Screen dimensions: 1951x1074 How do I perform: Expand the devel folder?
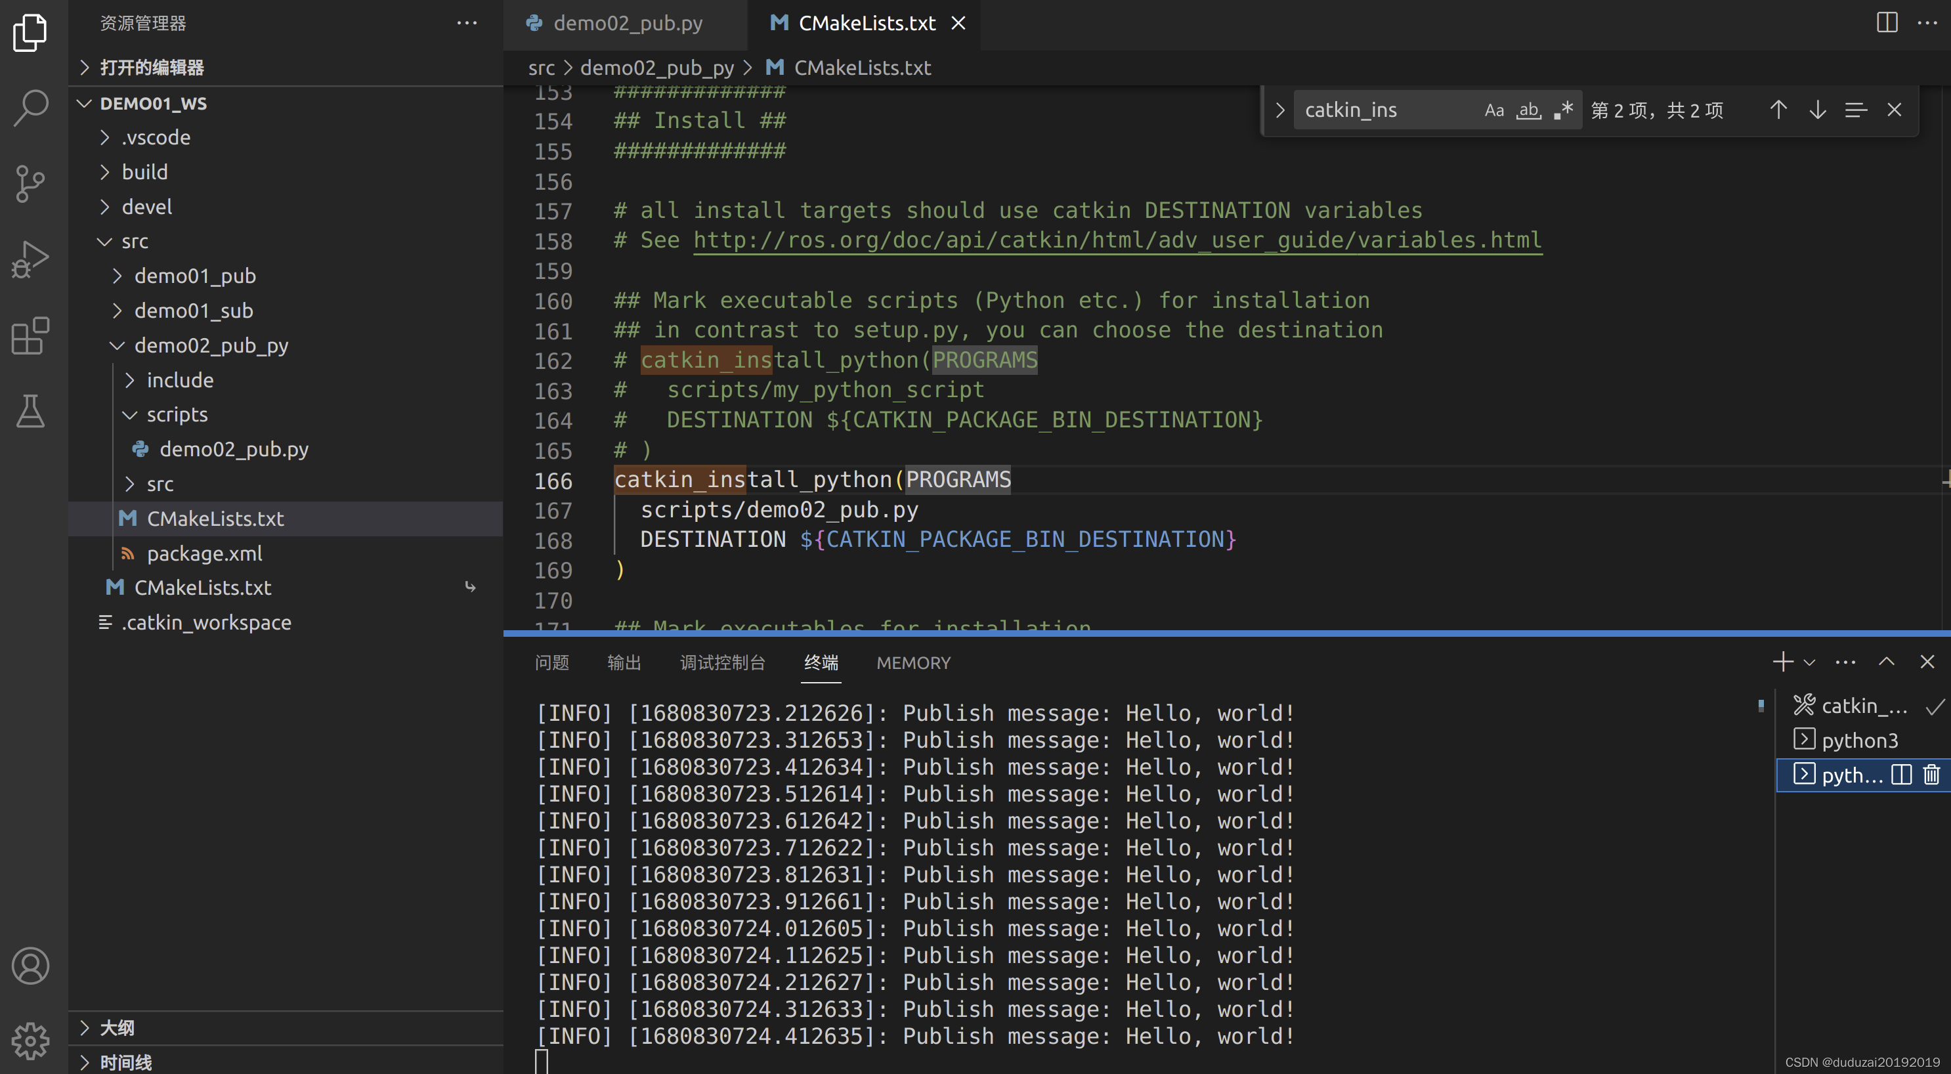point(286,207)
